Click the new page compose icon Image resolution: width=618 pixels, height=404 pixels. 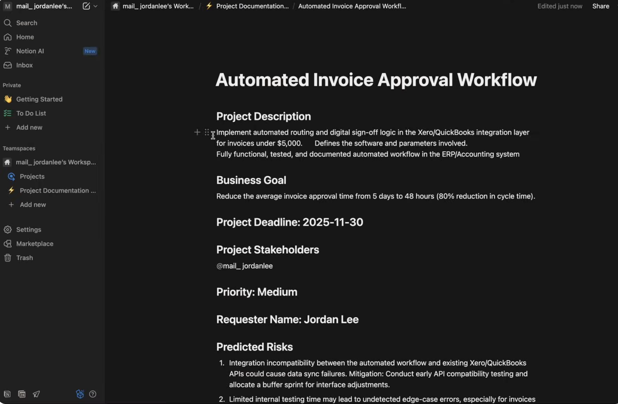point(86,6)
